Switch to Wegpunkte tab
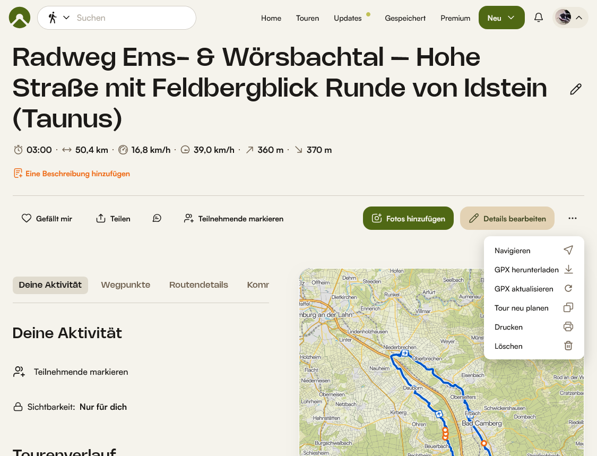The width and height of the screenshot is (597, 456). [126, 285]
